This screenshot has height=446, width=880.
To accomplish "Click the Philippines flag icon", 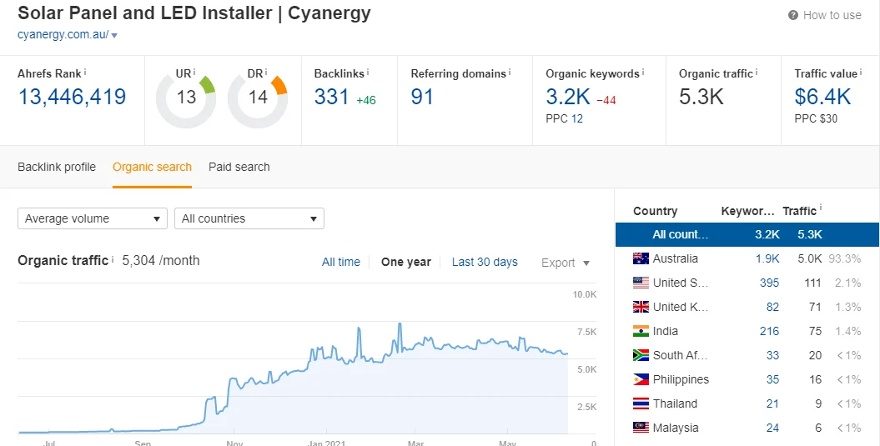I will pyautogui.click(x=641, y=379).
